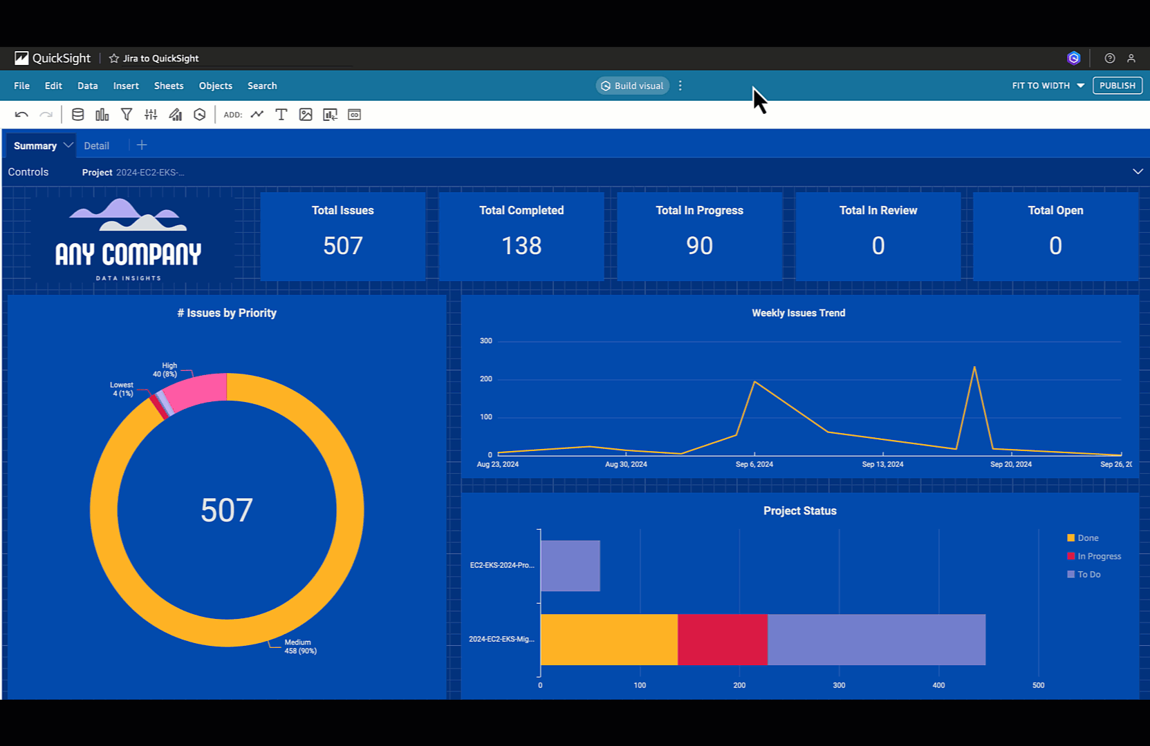Open the user profile icon
The image size is (1150, 746).
tap(1131, 59)
